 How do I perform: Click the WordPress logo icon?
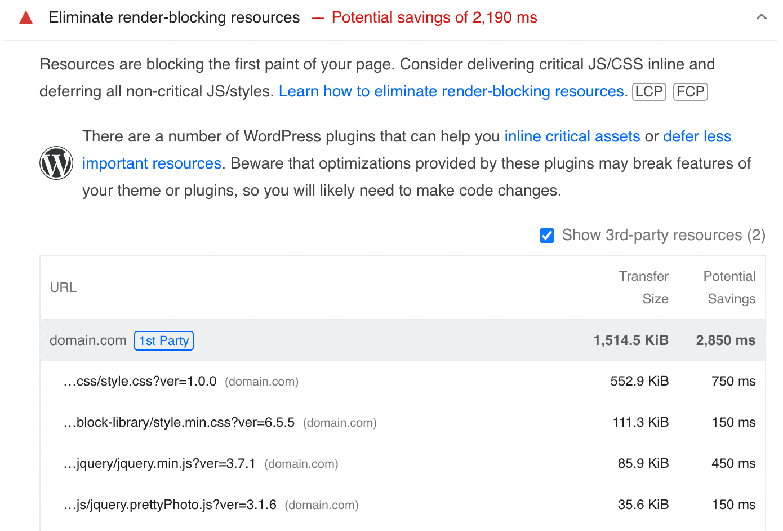tap(56, 163)
